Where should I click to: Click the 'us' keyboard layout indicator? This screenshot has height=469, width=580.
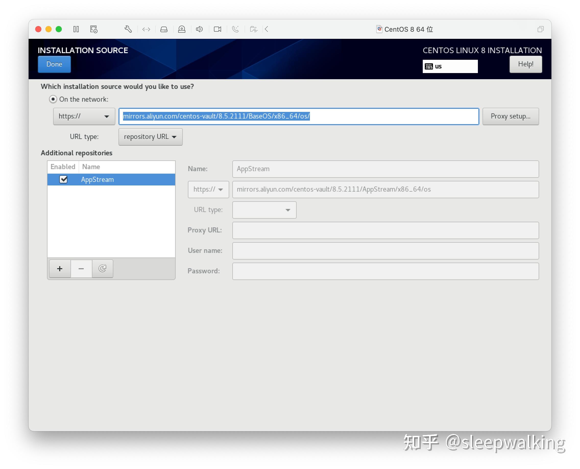tap(450, 66)
